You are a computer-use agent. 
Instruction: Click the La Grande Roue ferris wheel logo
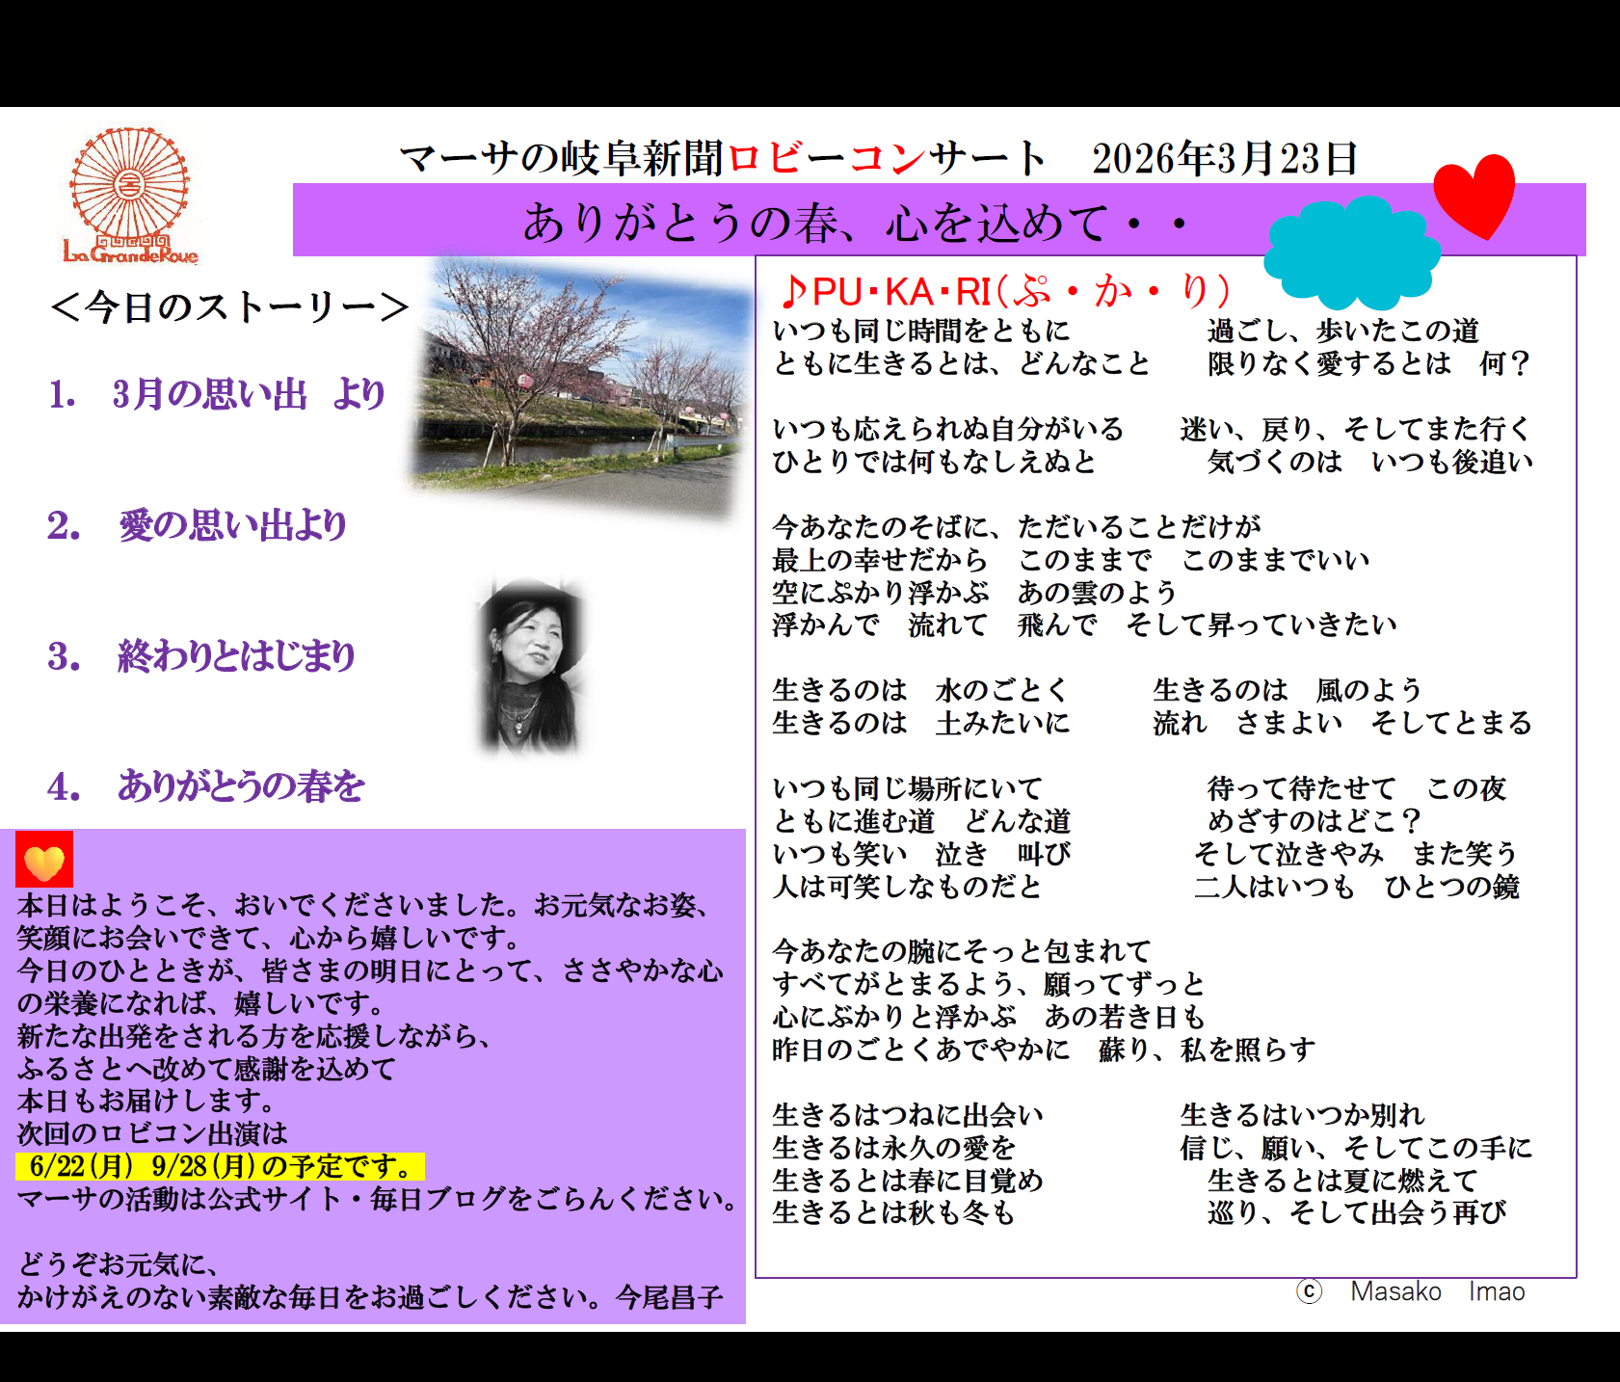[x=130, y=196]
